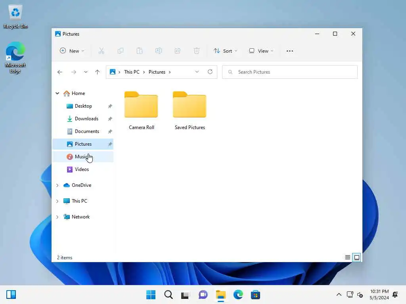Click the Search Pictures input field

[290, 72]
